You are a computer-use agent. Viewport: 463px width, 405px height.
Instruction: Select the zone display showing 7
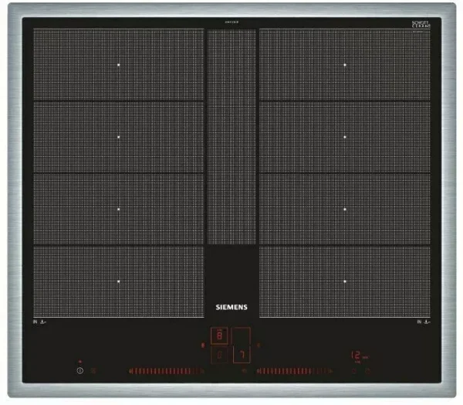tap(242, 355)
